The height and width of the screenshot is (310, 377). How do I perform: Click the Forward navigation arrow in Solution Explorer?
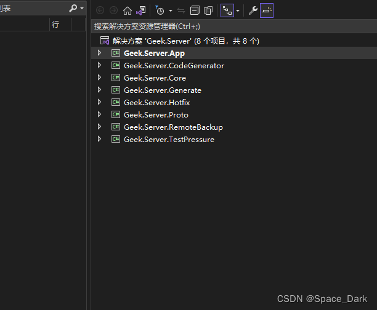pos(113,10)
